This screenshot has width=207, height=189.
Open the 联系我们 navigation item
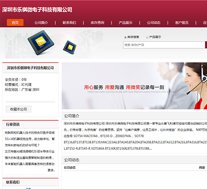[69, 23]
